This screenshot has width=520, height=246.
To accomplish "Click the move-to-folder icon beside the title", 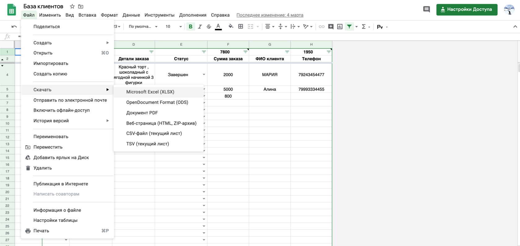I will point(81,6).
